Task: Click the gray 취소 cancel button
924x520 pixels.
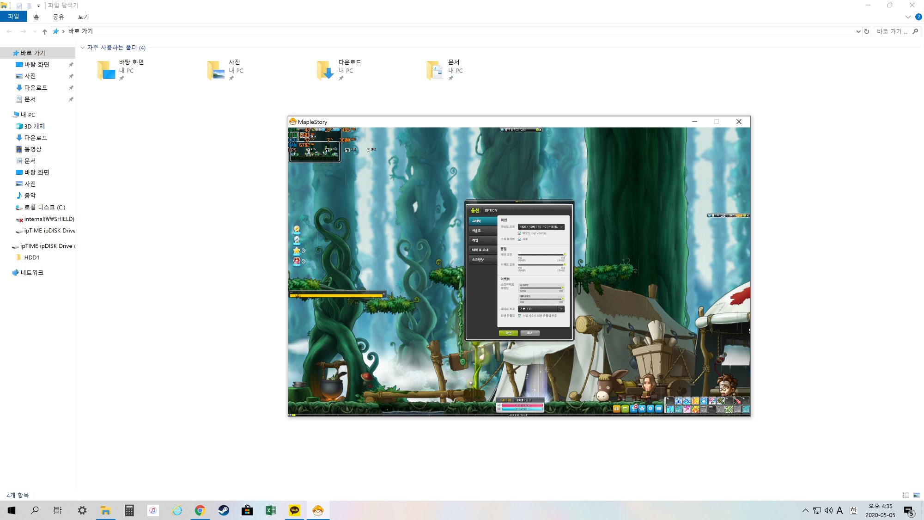Action: 530,333
